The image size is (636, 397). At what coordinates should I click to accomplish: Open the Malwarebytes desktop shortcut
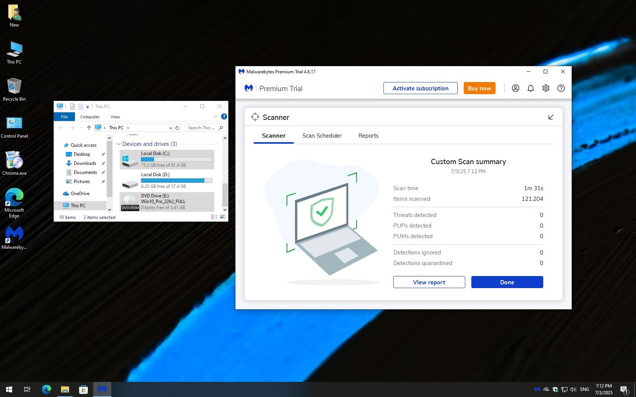tap(14, 237)
